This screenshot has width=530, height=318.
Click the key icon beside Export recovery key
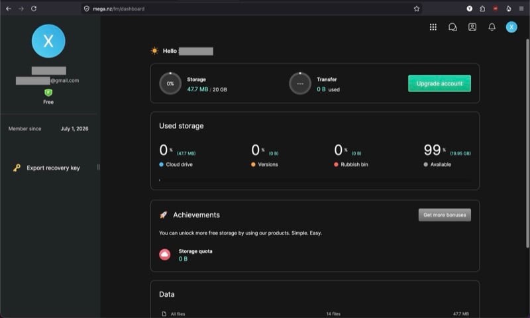(x=17, y=168)
